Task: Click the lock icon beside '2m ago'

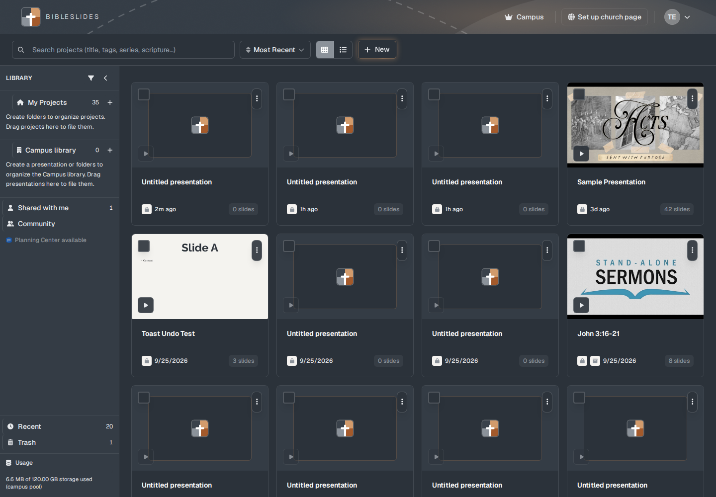Action: [x=147, y=209]
